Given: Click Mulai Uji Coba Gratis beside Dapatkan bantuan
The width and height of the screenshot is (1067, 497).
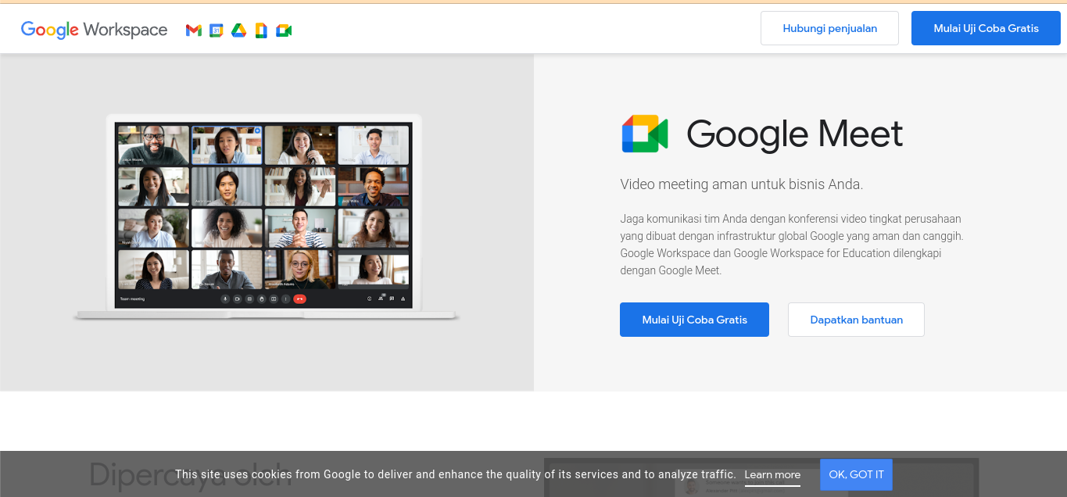Looking at the screenshot, I should click(694, 320).
